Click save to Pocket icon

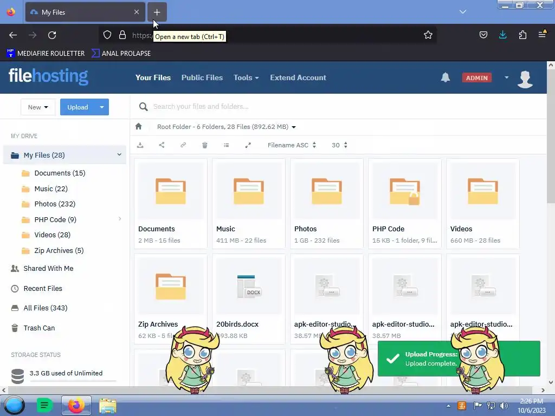tap(483, 35)
